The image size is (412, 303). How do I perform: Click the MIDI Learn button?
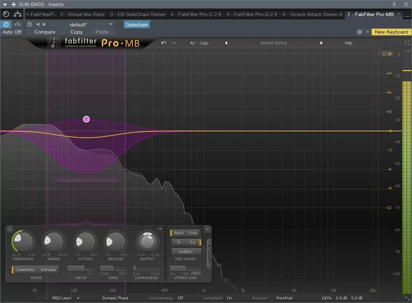(62, 298)
